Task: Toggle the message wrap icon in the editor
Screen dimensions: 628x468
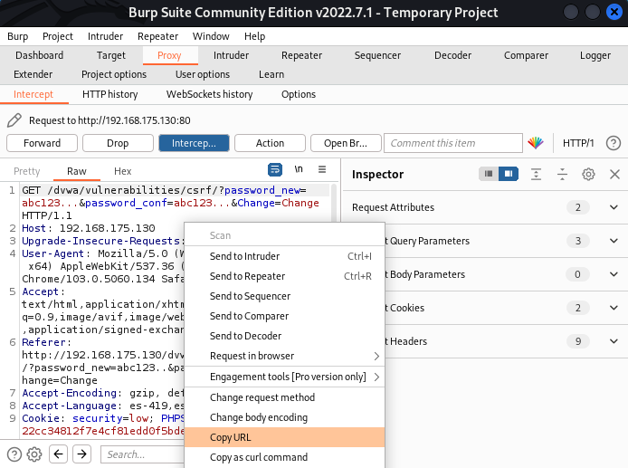Action: tap(275, 169)
